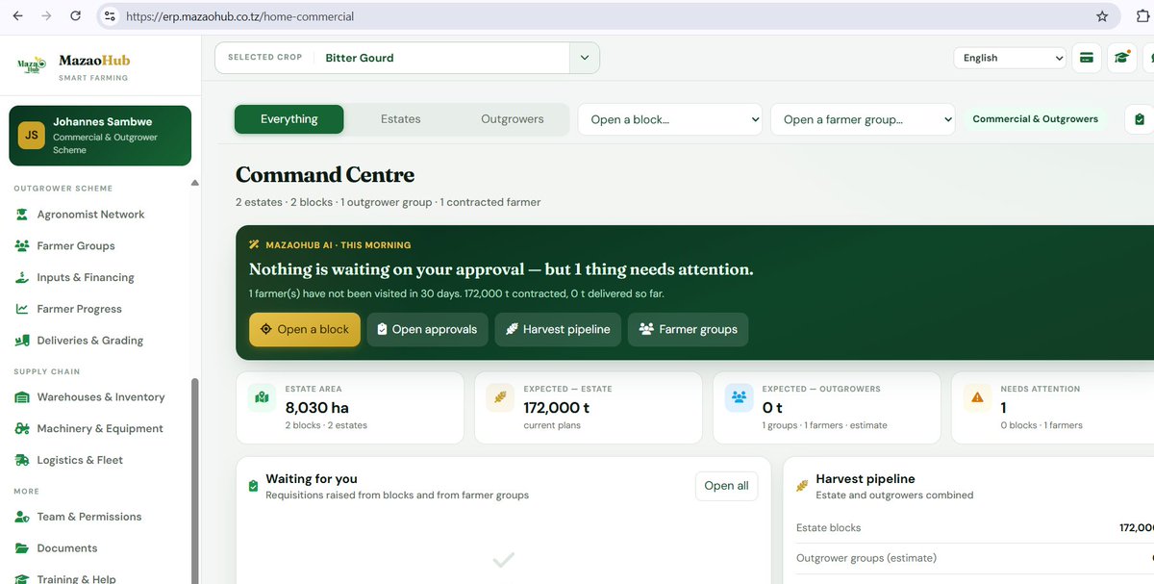Click the Expected Outgrowers people icon

[739, 396]
